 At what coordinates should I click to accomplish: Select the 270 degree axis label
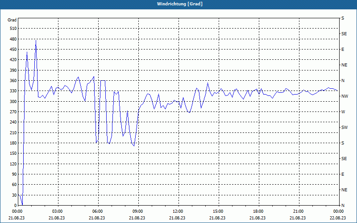13,112
